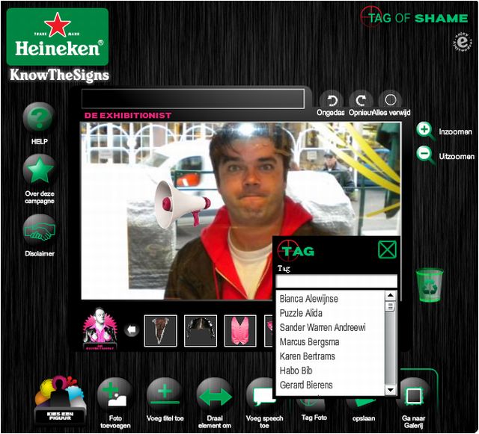This screenshot has height=434, width=479.
Task: Click the name list scrollbar thumb
Action: [390, 306]
